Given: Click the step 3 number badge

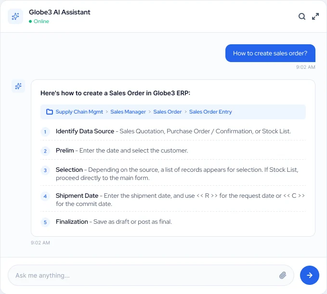Looking at the screenshot, I should pos(45,170).
